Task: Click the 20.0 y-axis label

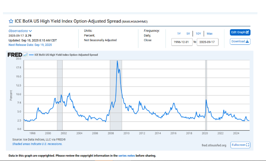Action: click(19, 59)
